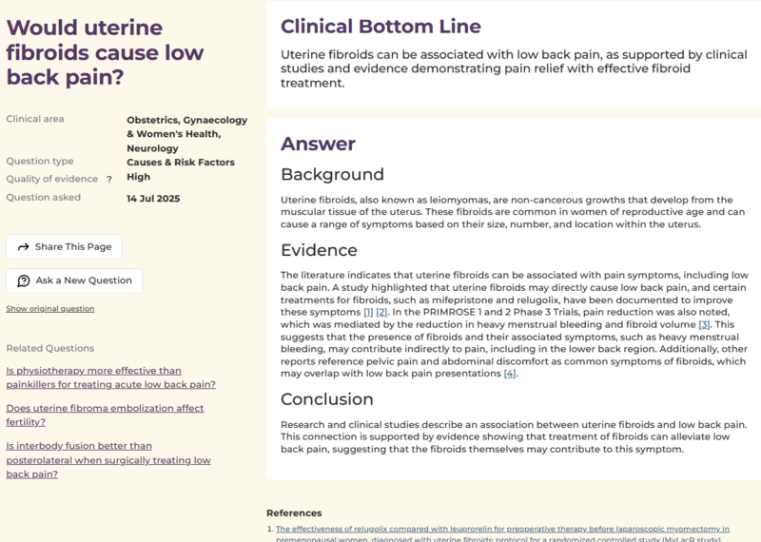
Task: Click the 14 Jul 2025 date value
Action: [x=153, y=199]
